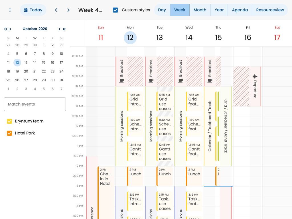292x219 pixels.
Task: Select October 22 in the mini calendar
Action: [x=44, y=71]
